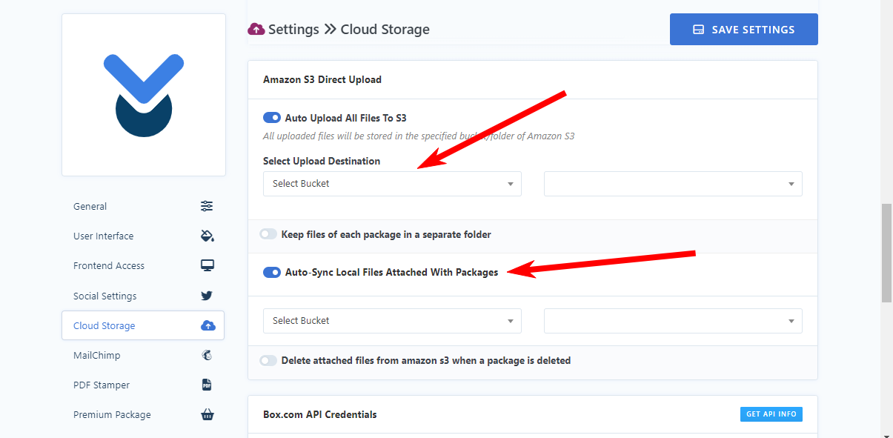Click the Social Settings Twitter bird icon
The height and width of the screenshot is (438, 893).
click(207, 296)
